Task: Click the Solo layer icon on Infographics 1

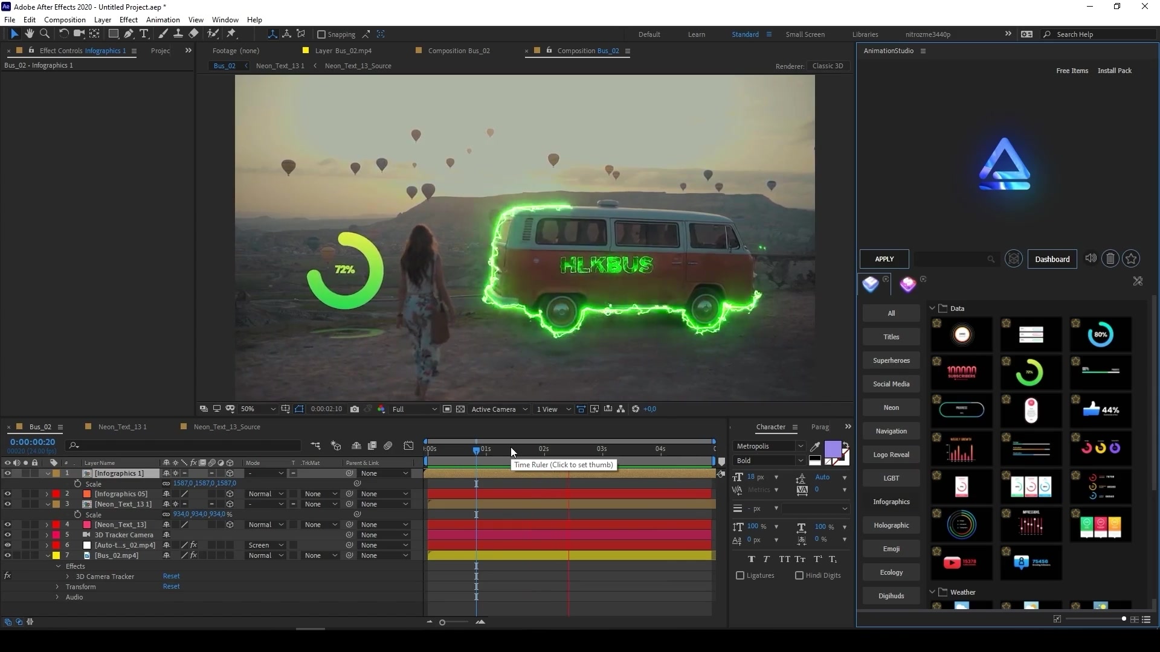Action: coord(25,473)
